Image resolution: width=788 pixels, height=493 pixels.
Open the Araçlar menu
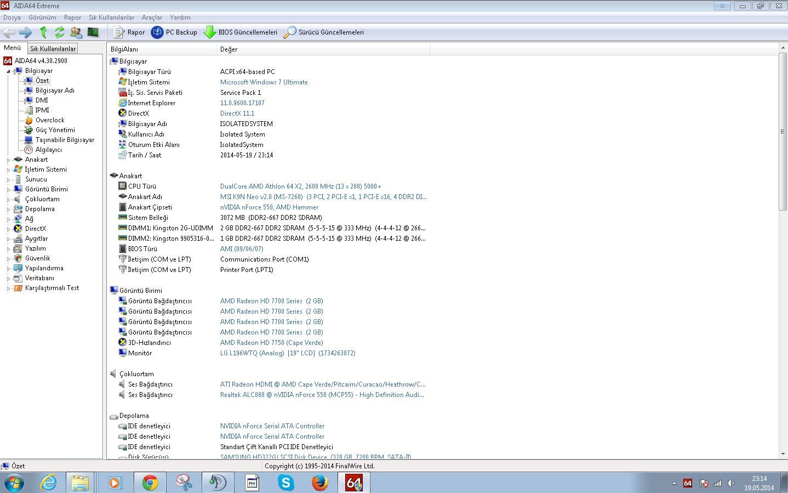pyautogui.click(x=152, y=18)
